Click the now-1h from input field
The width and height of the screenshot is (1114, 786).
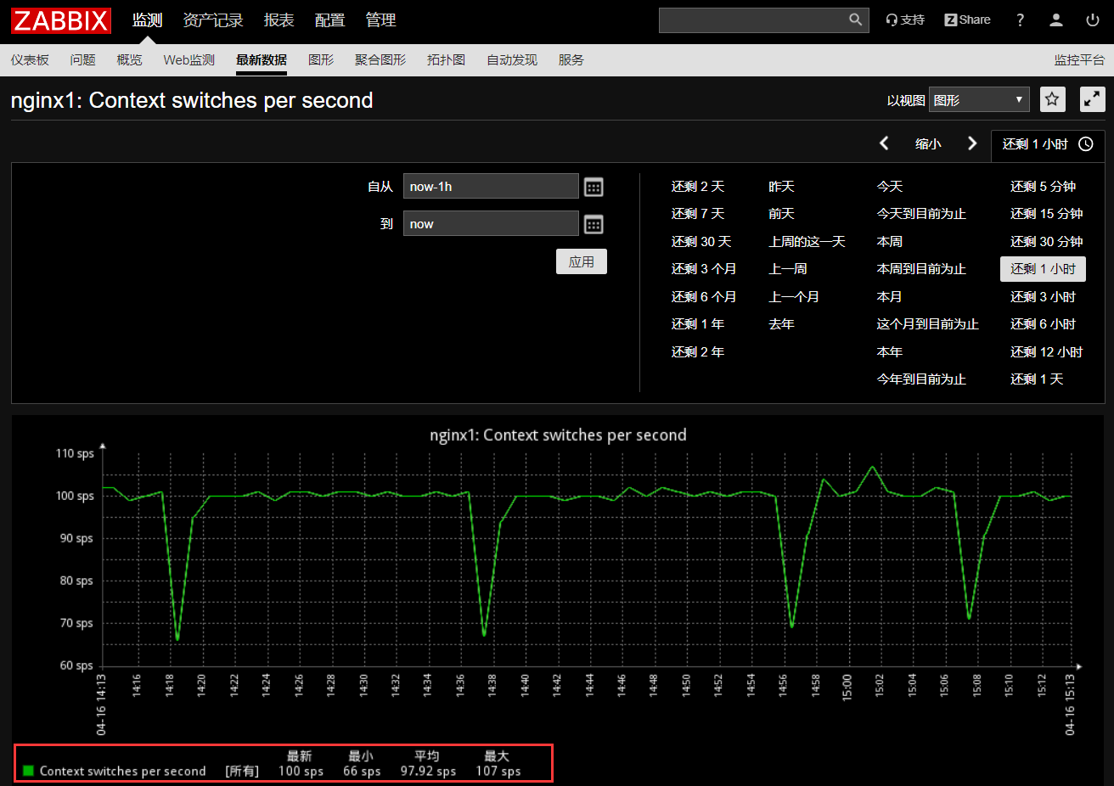point(490,187)
